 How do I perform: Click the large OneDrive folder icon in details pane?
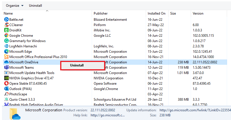click(x=15, y=114)
